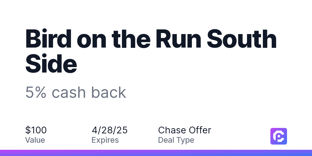Viewport: 312px width, 156px height.
Task: Click the word "Chase" in the deal type
Action: pyautogui.click(x=172, y=130)
